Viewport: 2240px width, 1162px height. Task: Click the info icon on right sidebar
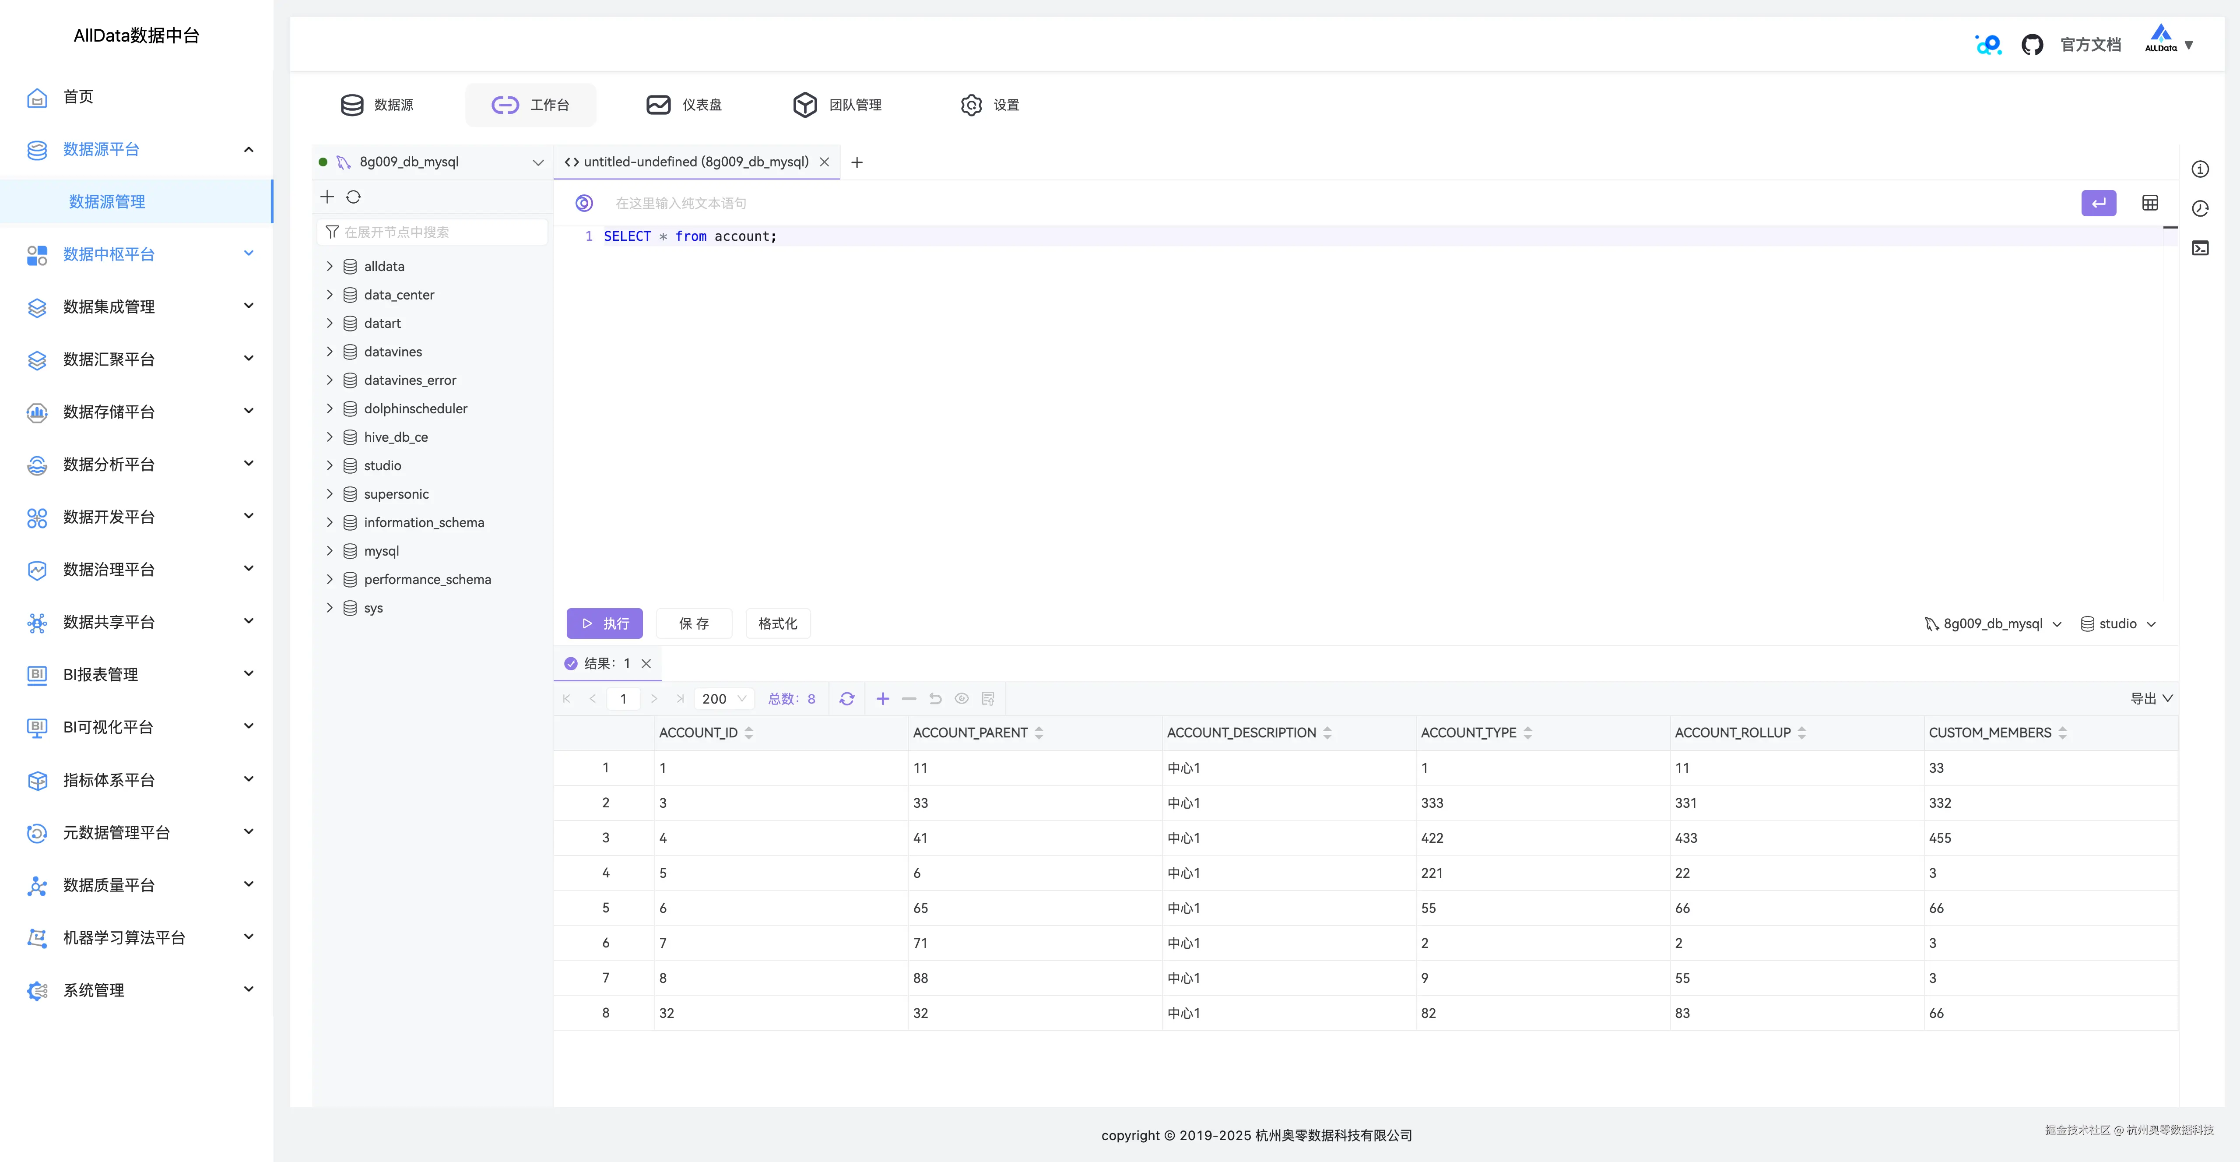coord(2200,169)
